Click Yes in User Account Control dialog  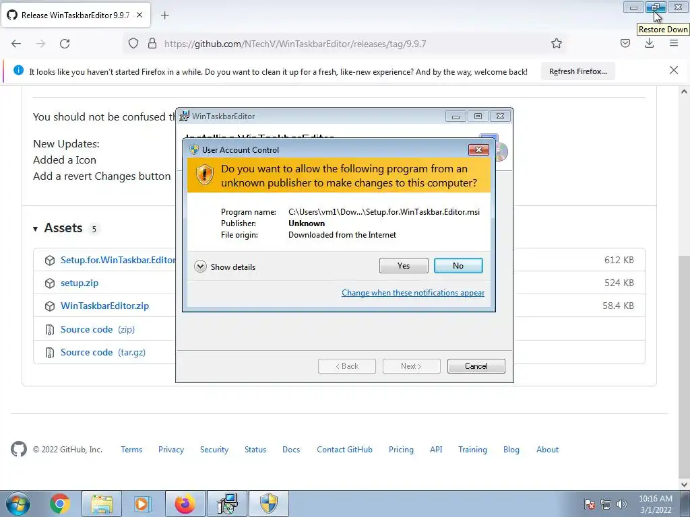coord(404,265)
